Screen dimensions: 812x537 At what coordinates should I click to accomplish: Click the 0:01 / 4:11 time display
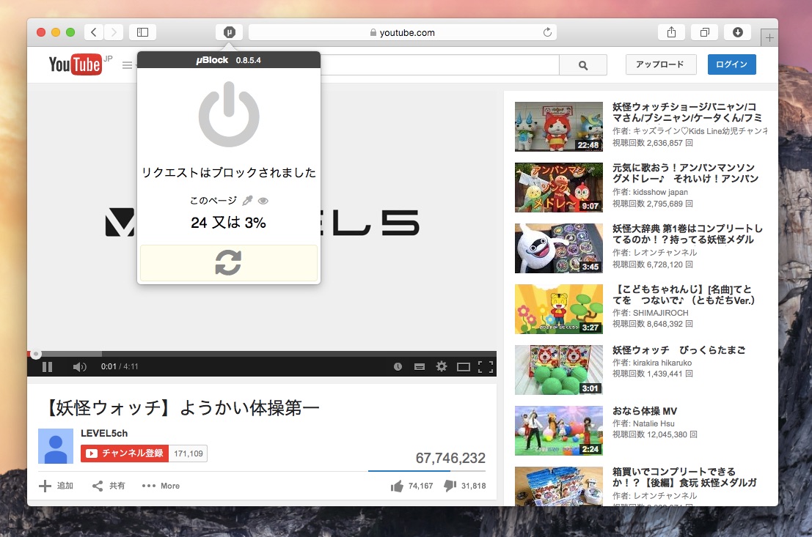pyautogui.click(x=120, y=367)
